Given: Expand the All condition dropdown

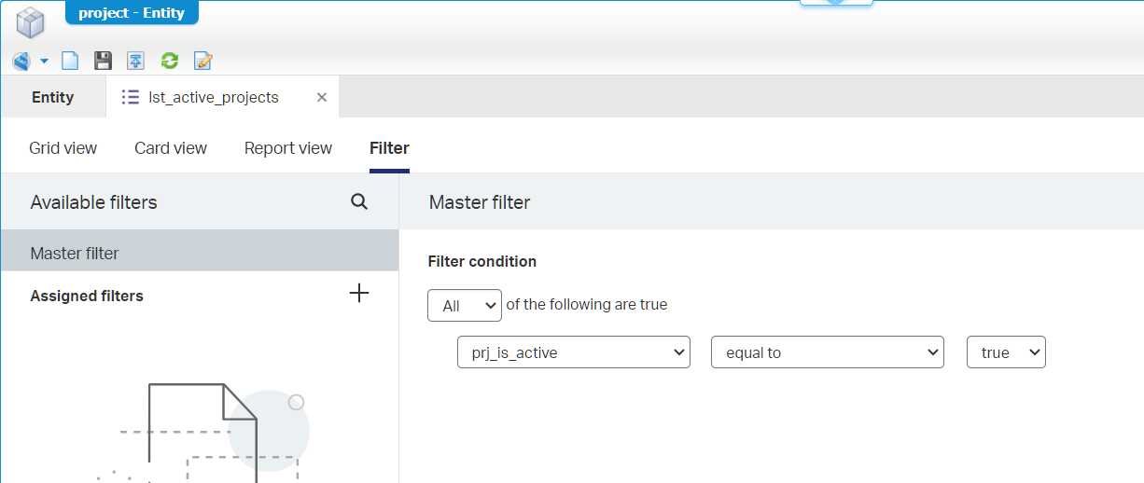Looking at the screenshot, I should coord(465,305).
